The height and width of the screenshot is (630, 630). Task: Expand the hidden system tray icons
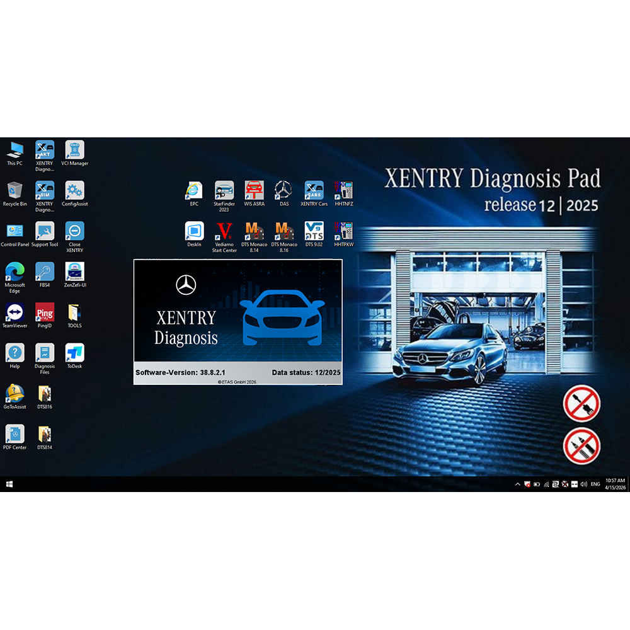[x=518, y=484]
